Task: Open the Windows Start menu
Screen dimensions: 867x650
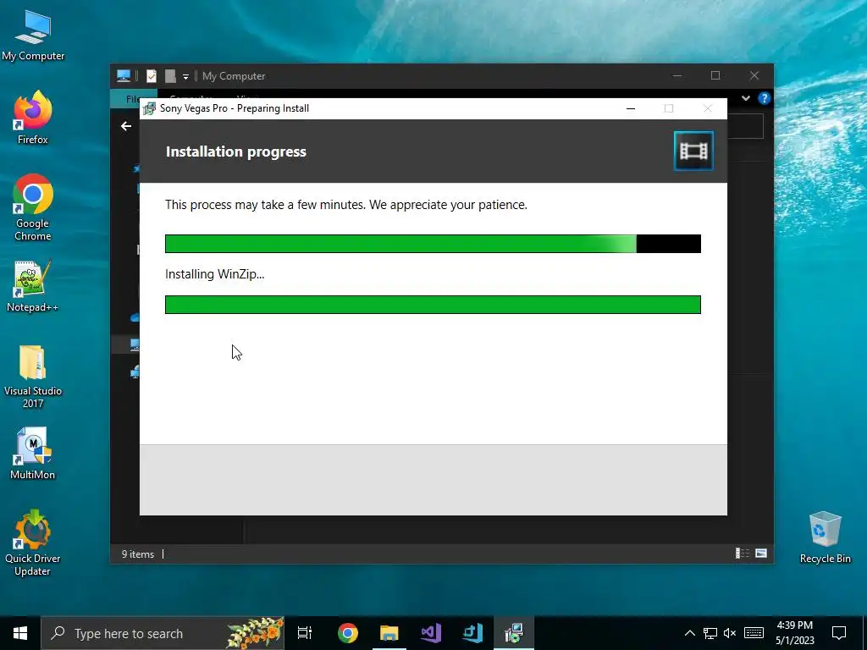Action: pos(20,633)
